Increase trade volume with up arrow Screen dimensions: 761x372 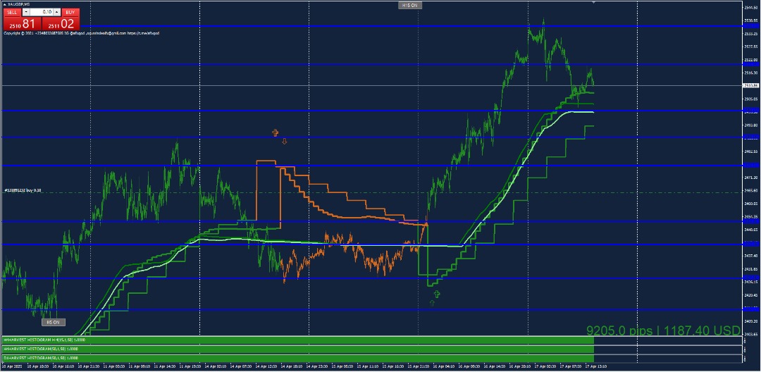(x=57, y=12)
